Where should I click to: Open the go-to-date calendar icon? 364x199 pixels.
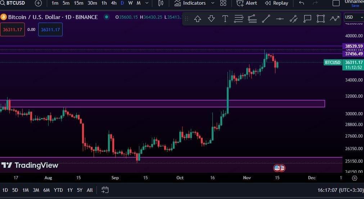[105, 190]
